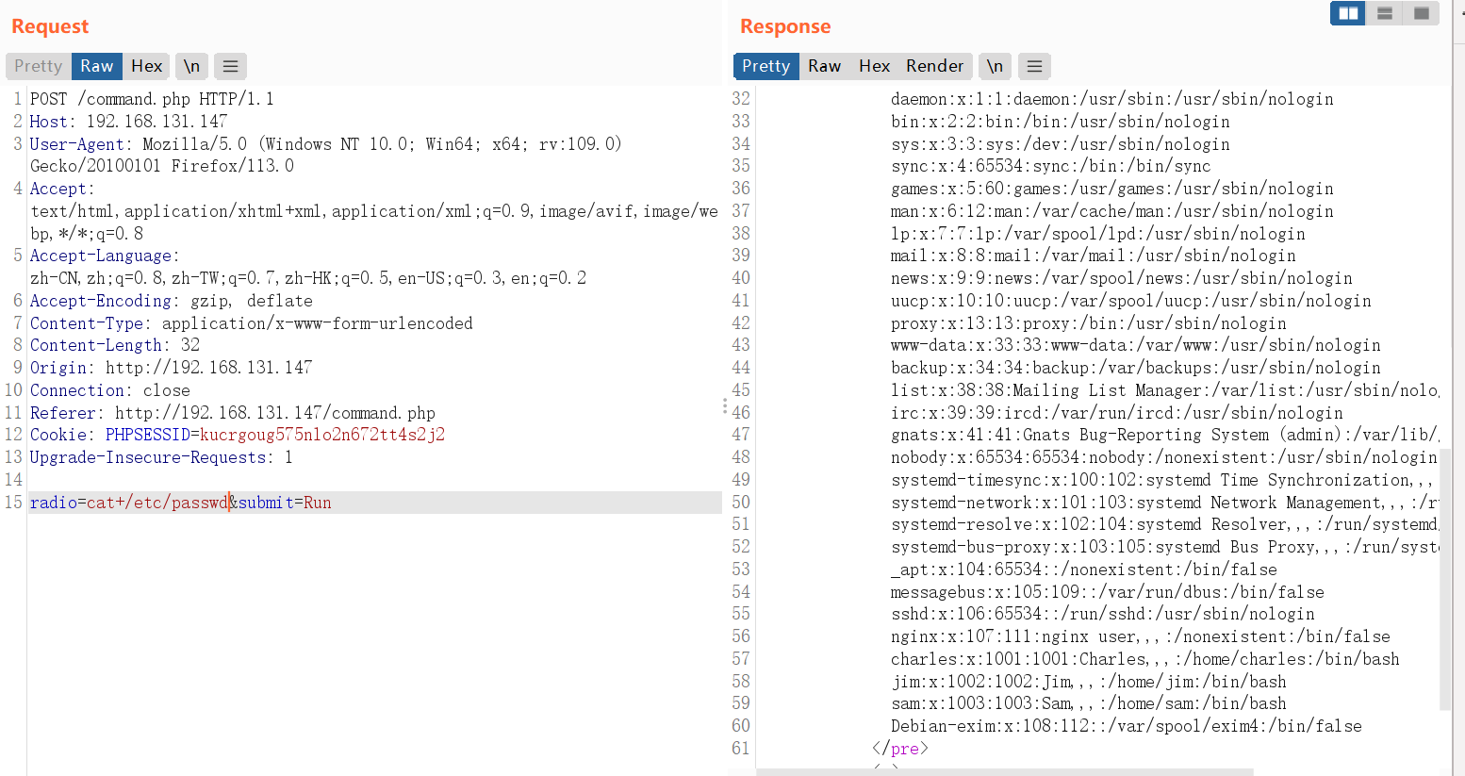1465x776 pixels.
Task: Click the Response horizontal scrollbar
Action: pos(1004,772)
